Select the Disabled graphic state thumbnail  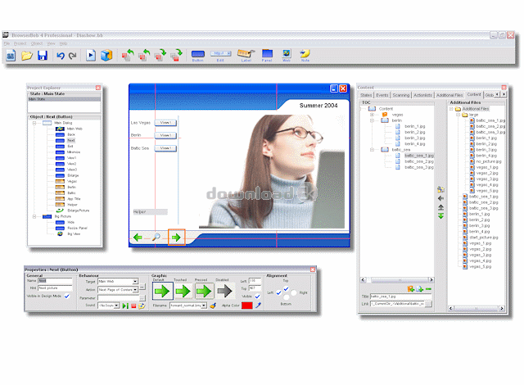tap(224, 291)
